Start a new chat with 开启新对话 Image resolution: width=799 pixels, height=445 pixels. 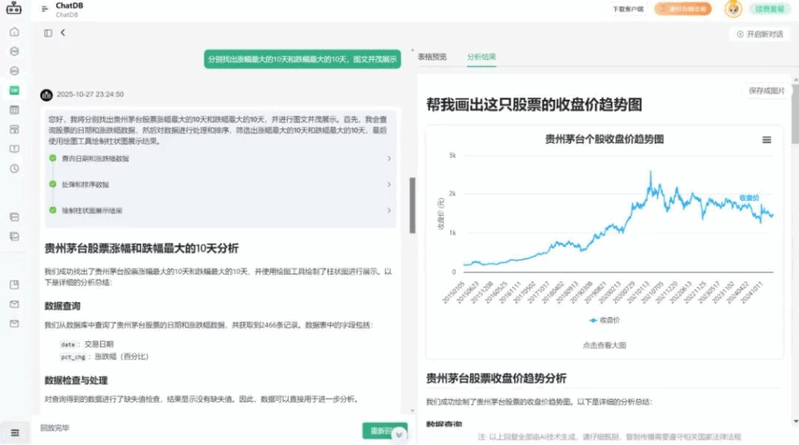pos(760,34)
